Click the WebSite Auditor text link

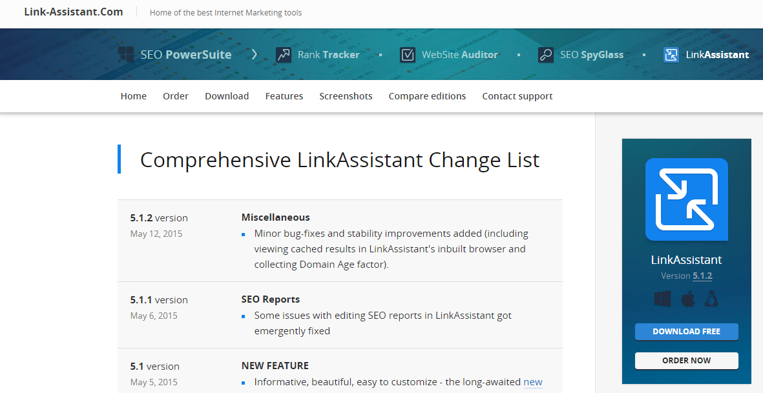[460, 55]
